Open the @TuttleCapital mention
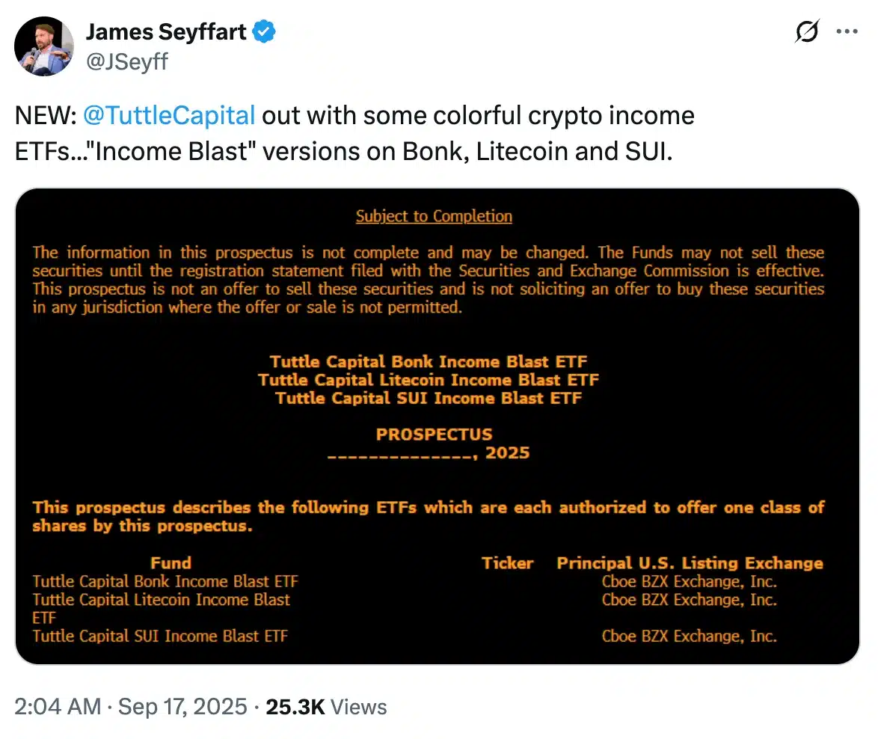 pos(169,116)
